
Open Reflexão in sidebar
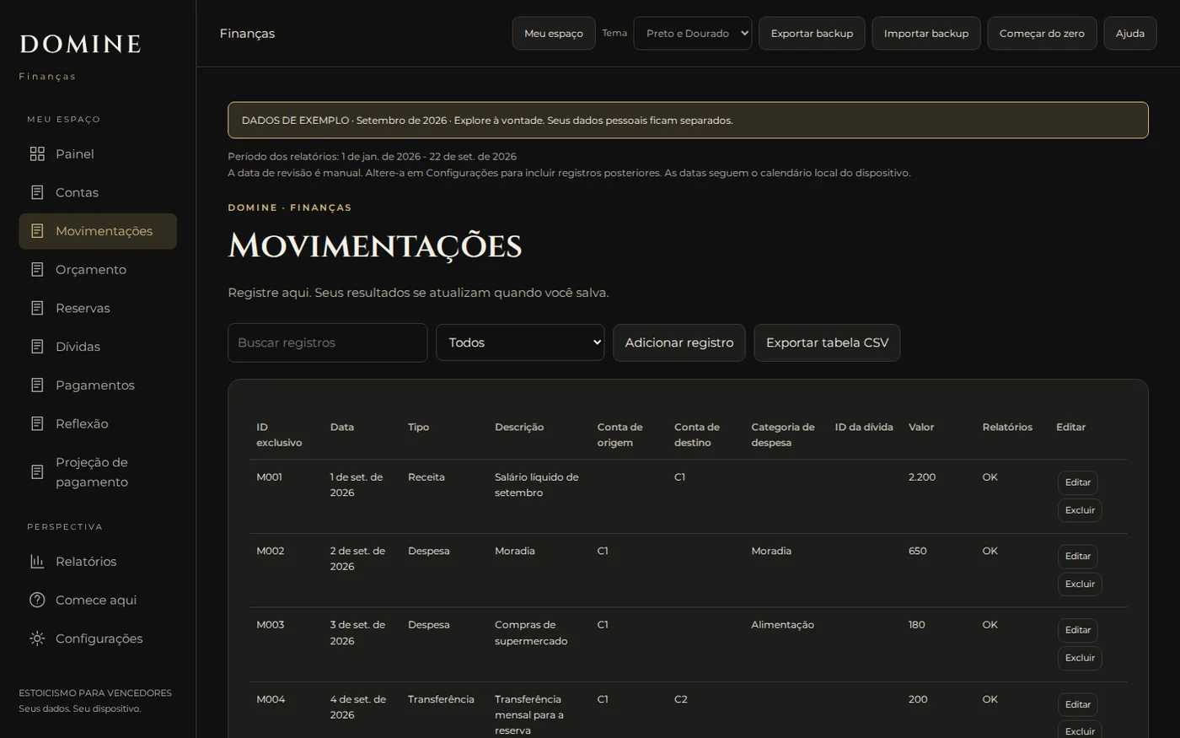(98, 423)
